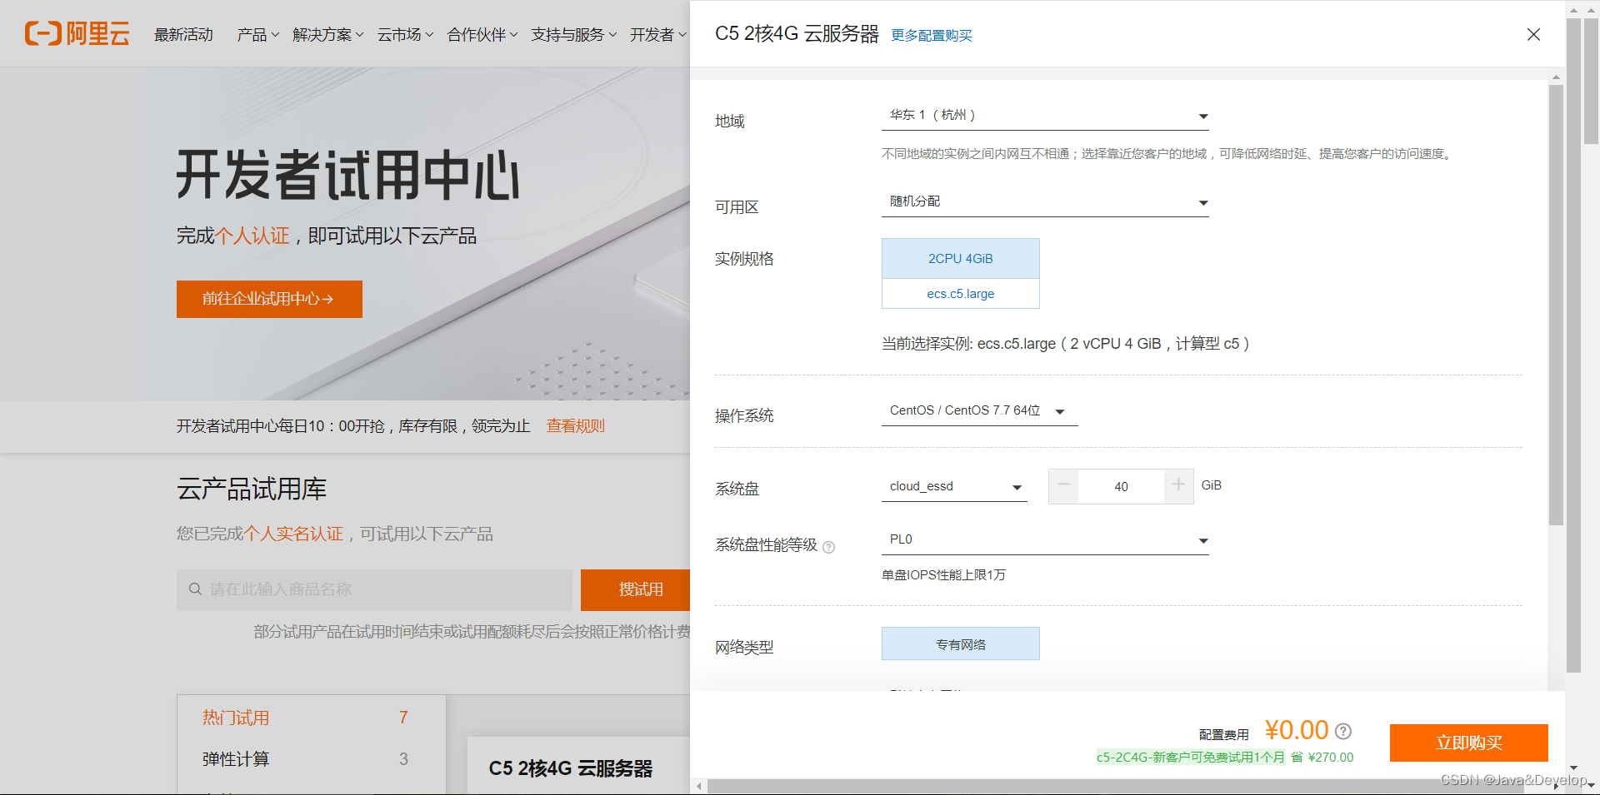Click the panel scrollbar down arrow
Screen dimensions: 1600x795
(x=1573, y=768)
